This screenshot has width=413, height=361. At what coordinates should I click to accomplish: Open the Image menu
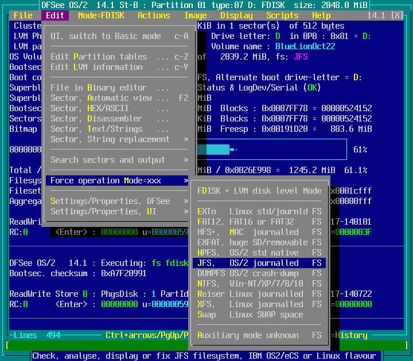(x=195, y=15)
